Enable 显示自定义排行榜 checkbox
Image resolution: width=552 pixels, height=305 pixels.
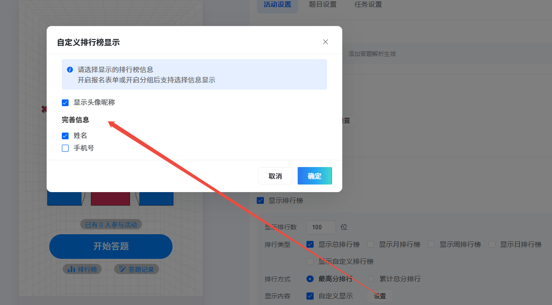pyautogui.click(x=310, y=262)
